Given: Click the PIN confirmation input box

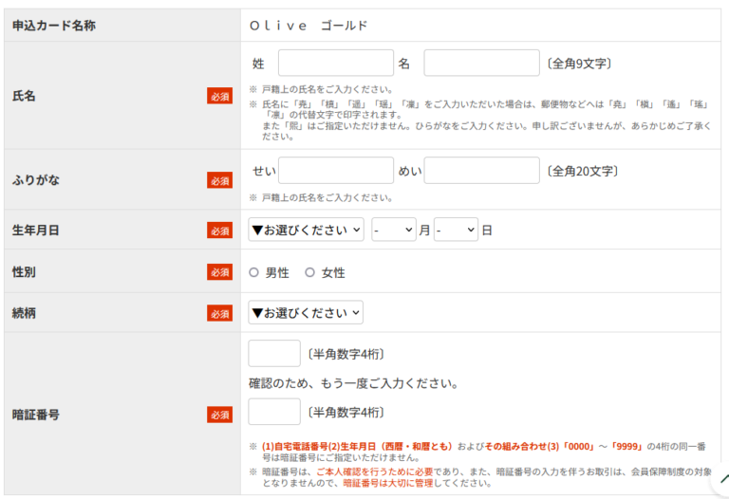Looking at the screenshot, I should 274,412.
